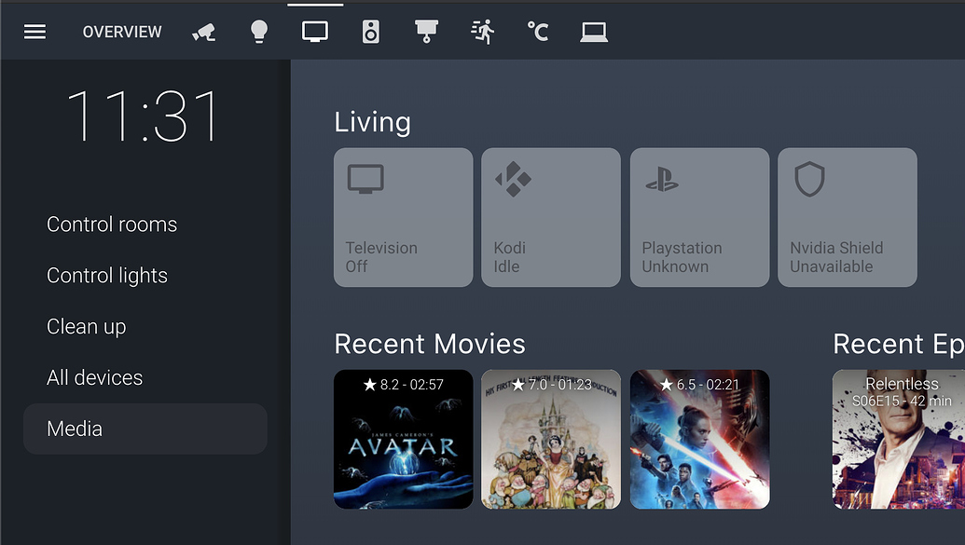The width and height of the screenshot is (965, 545).
Task: Toggle the Television power card
Action: coord(403,216)
